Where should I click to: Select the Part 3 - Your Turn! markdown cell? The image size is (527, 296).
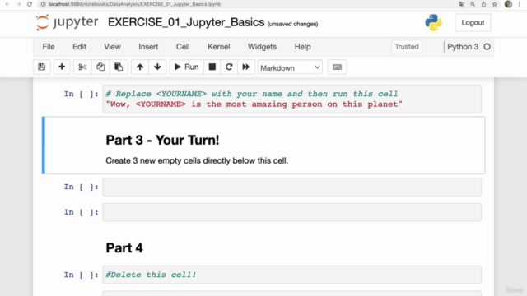click(263, 146)
